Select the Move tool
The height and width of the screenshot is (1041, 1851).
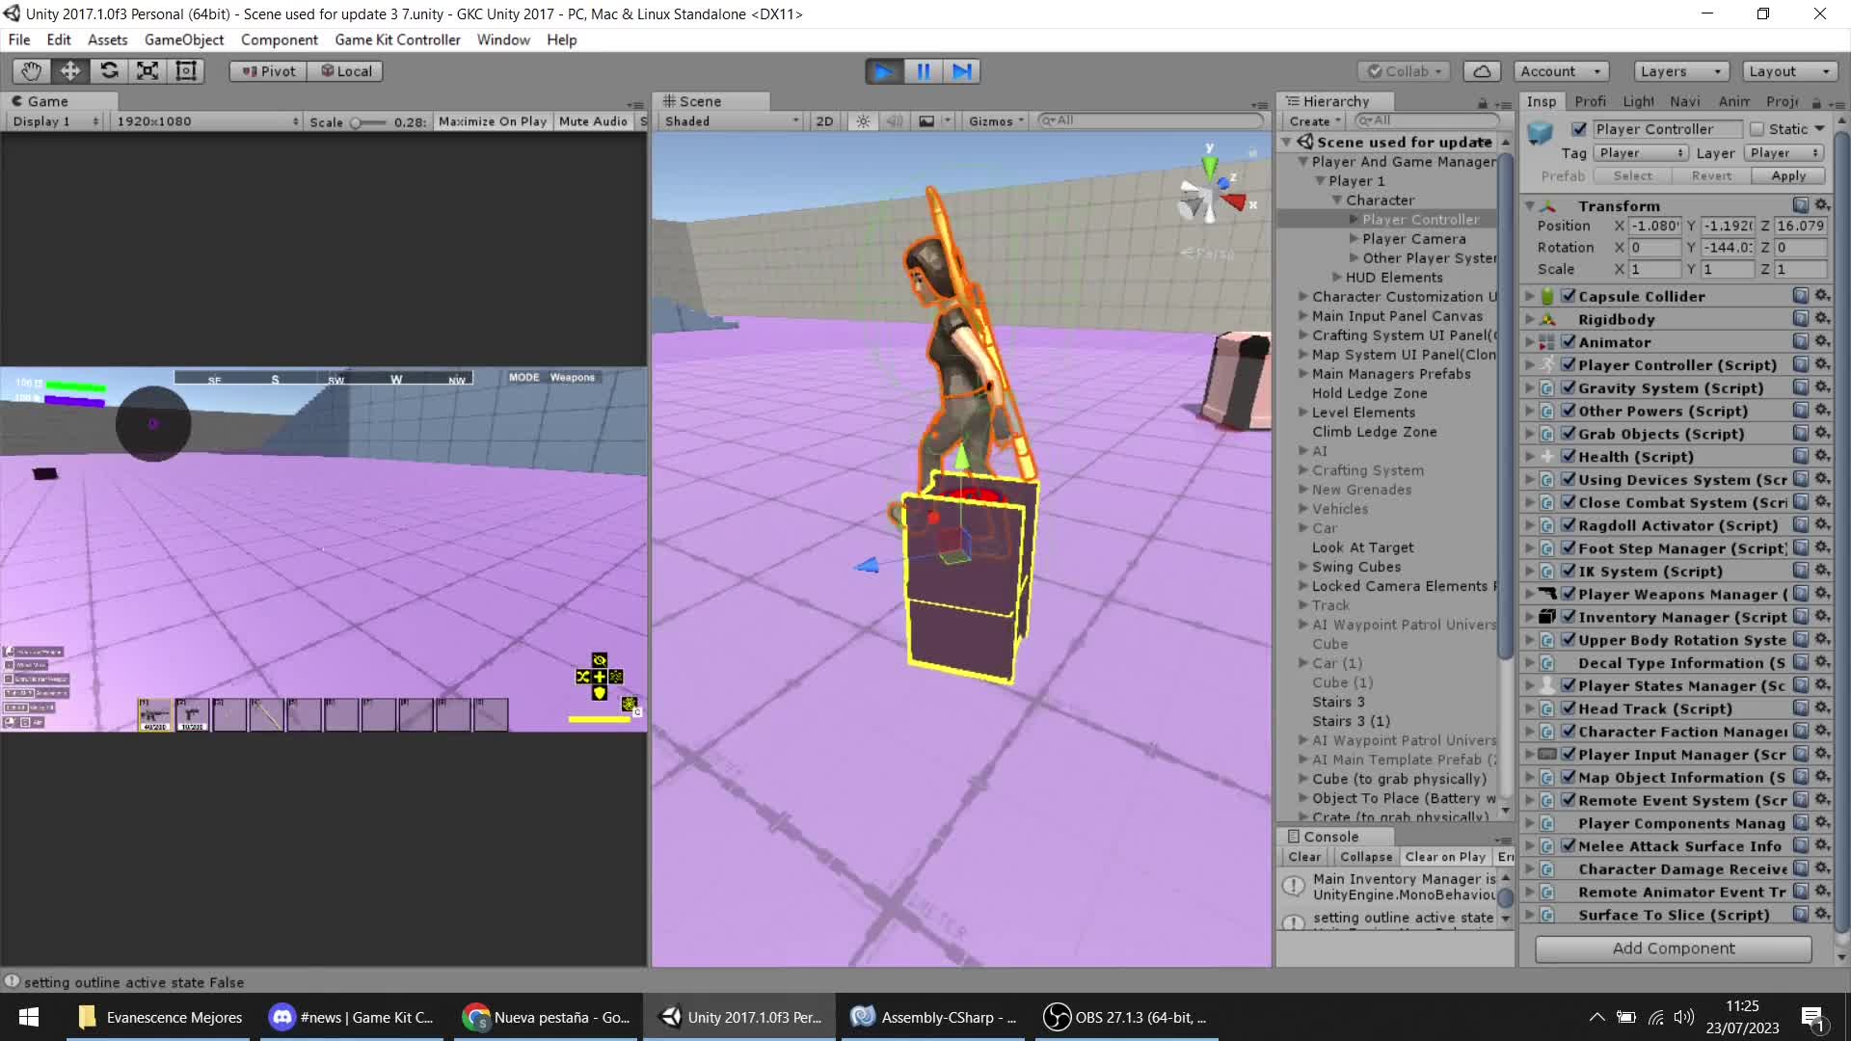click(69, 70)
